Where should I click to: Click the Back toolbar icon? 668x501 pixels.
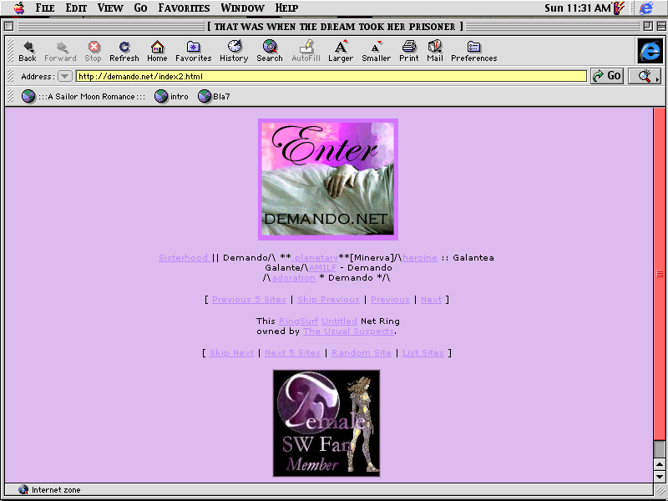[x=28, y=50]
